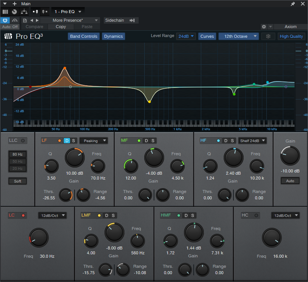This screenshot has width=308, height=282.
Task: Select the previous insert slot icon
Action: 35,12
